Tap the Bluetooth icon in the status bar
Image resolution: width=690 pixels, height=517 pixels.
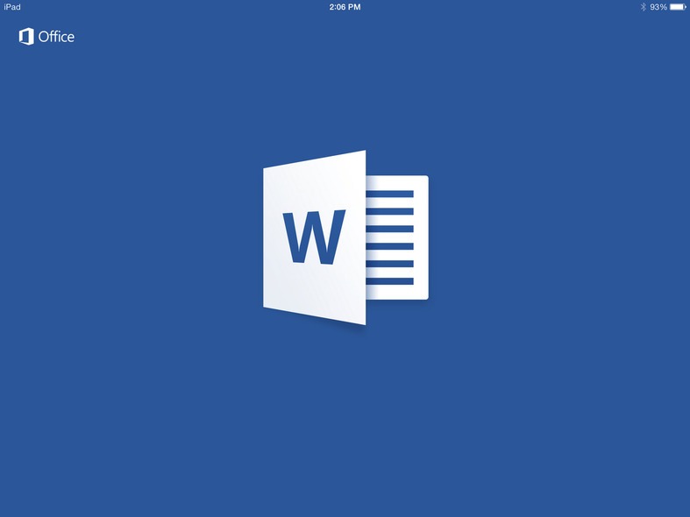(x=643, y=7)
